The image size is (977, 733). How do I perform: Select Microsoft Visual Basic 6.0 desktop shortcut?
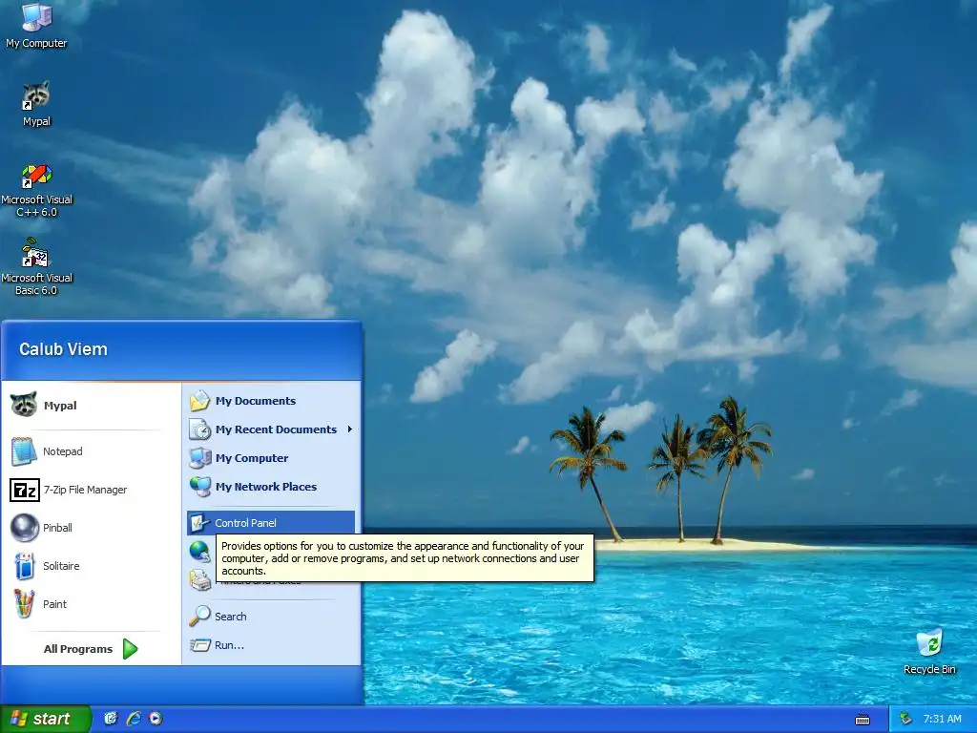tap(36, 267)
